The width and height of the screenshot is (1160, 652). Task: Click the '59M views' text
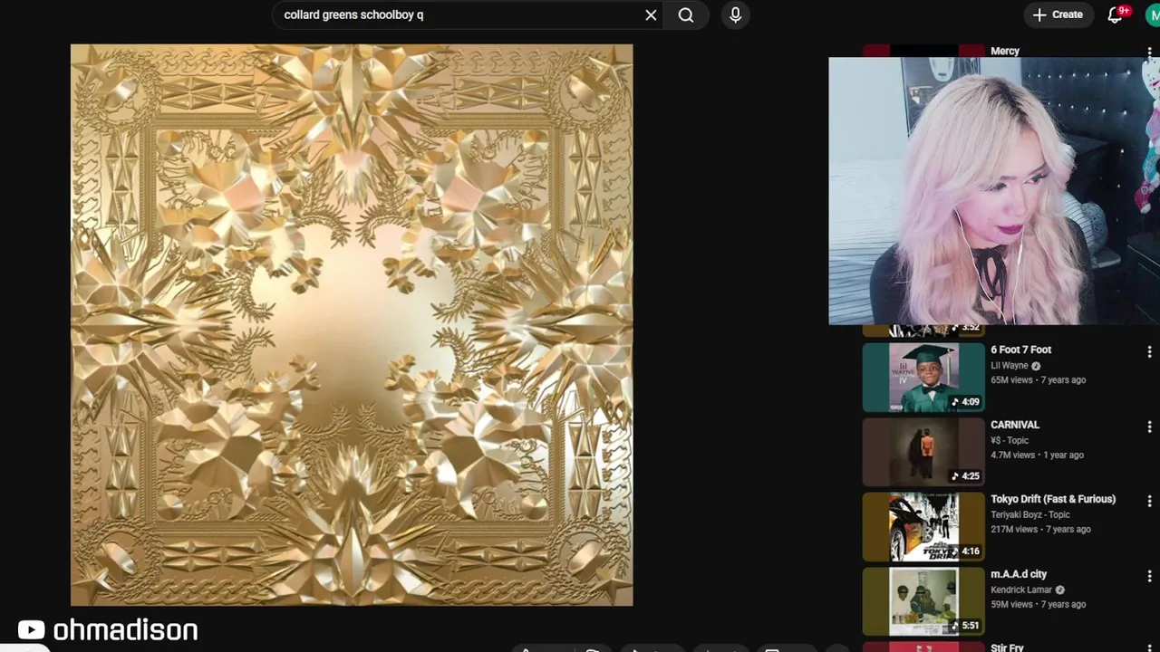1011,604
